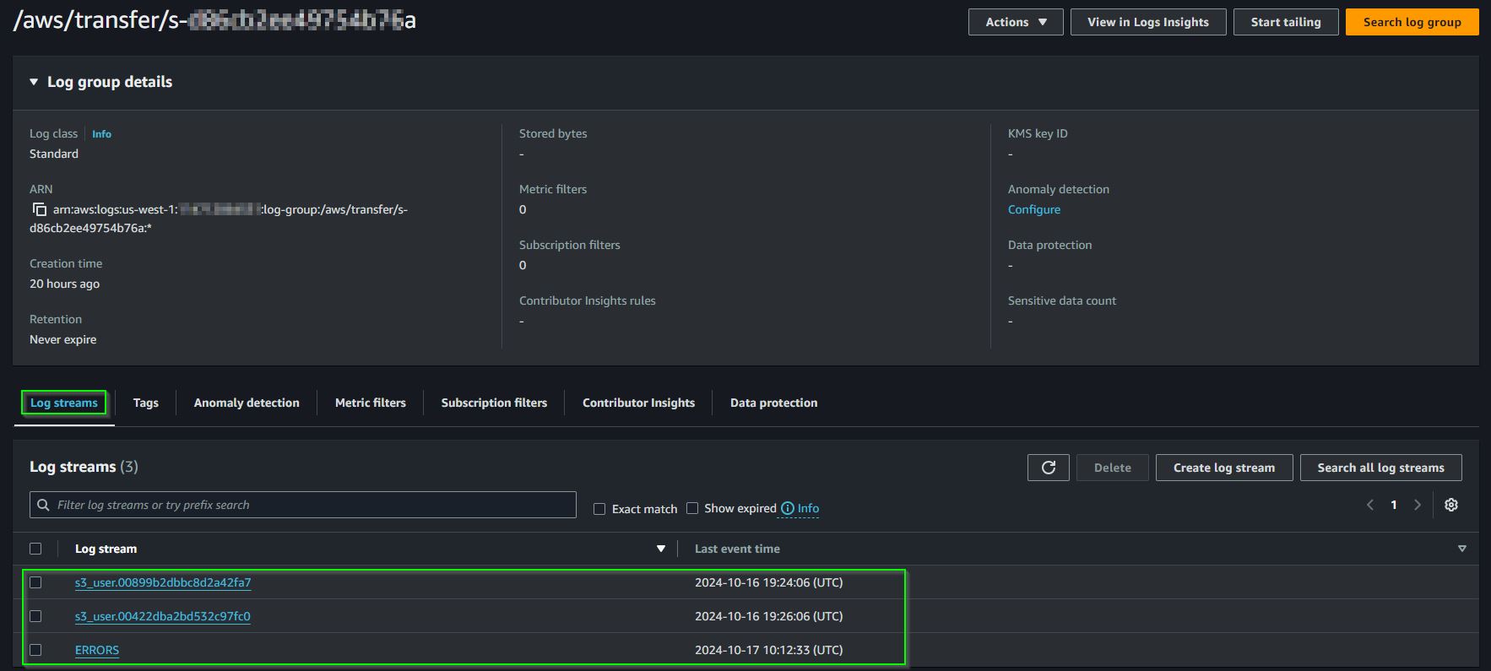Click the Create log stream button
This screenshot has width=1491, height=671.
(1224, 468)
